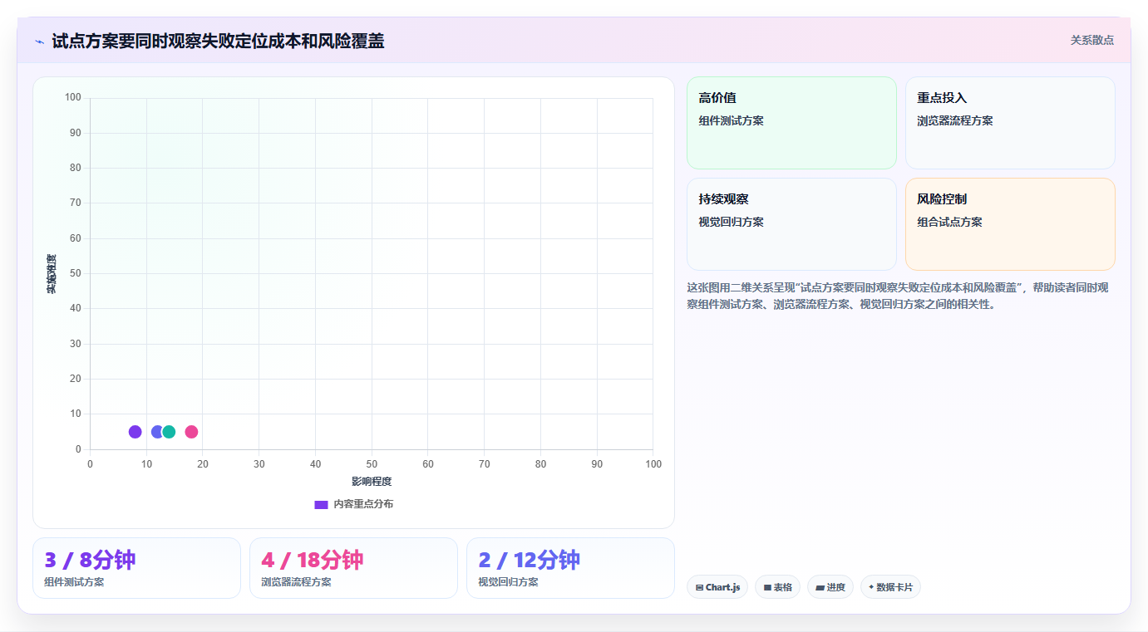Select the 表格 tag chip
The image size is (1148, 632).
(x=777, y=587)
